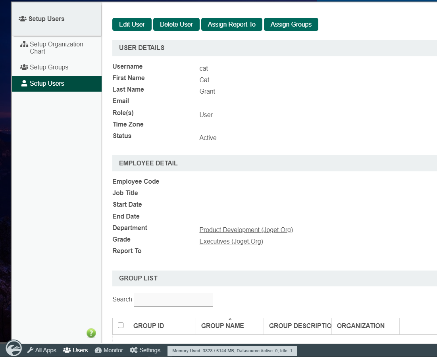Click the Delete User button
The image size is (437, 357).
click(x=176, y=24)
